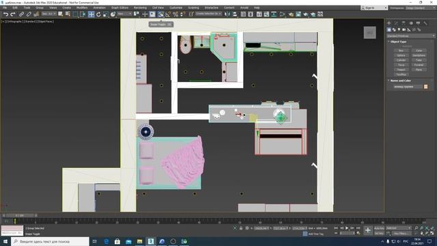Activate the Select and Move tool
This screenshot has height=246, width=437.
click(91, 14)
